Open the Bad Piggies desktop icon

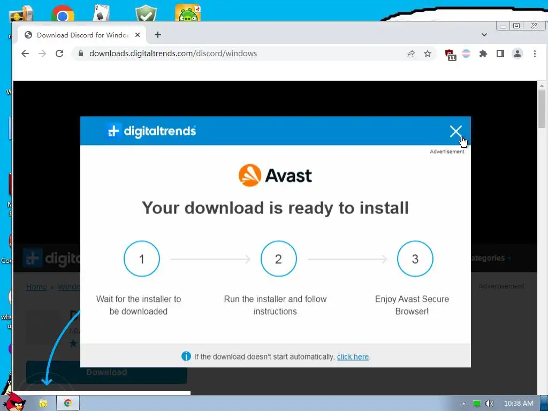[188, 13]
